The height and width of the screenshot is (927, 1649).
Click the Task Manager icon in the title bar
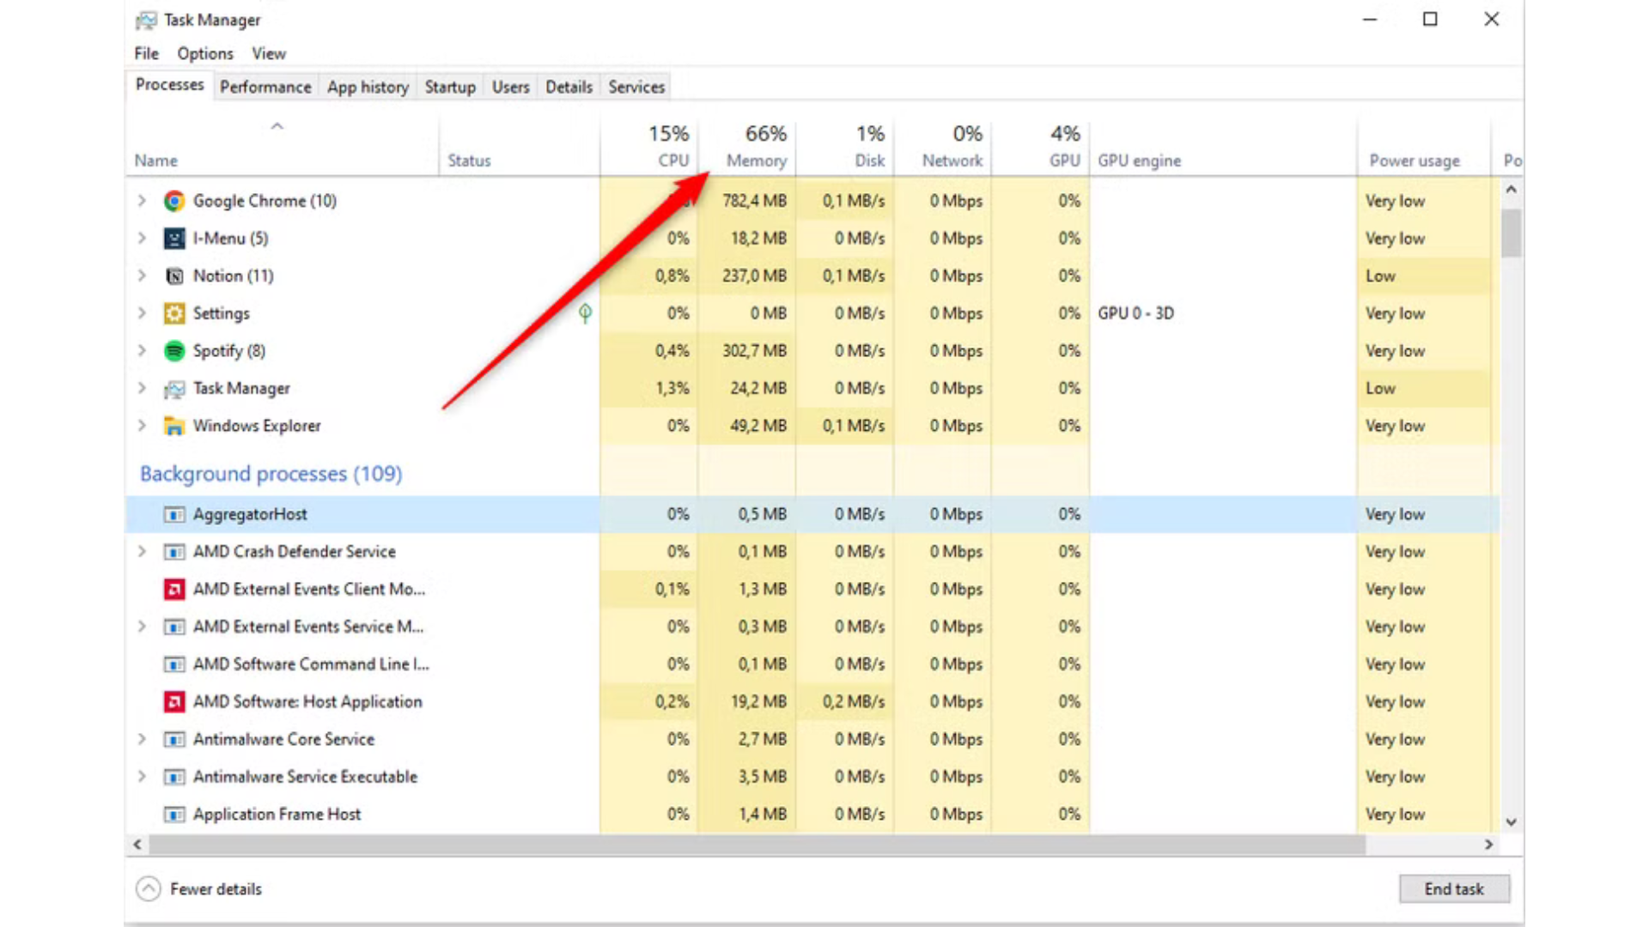(x=148, y=19)
